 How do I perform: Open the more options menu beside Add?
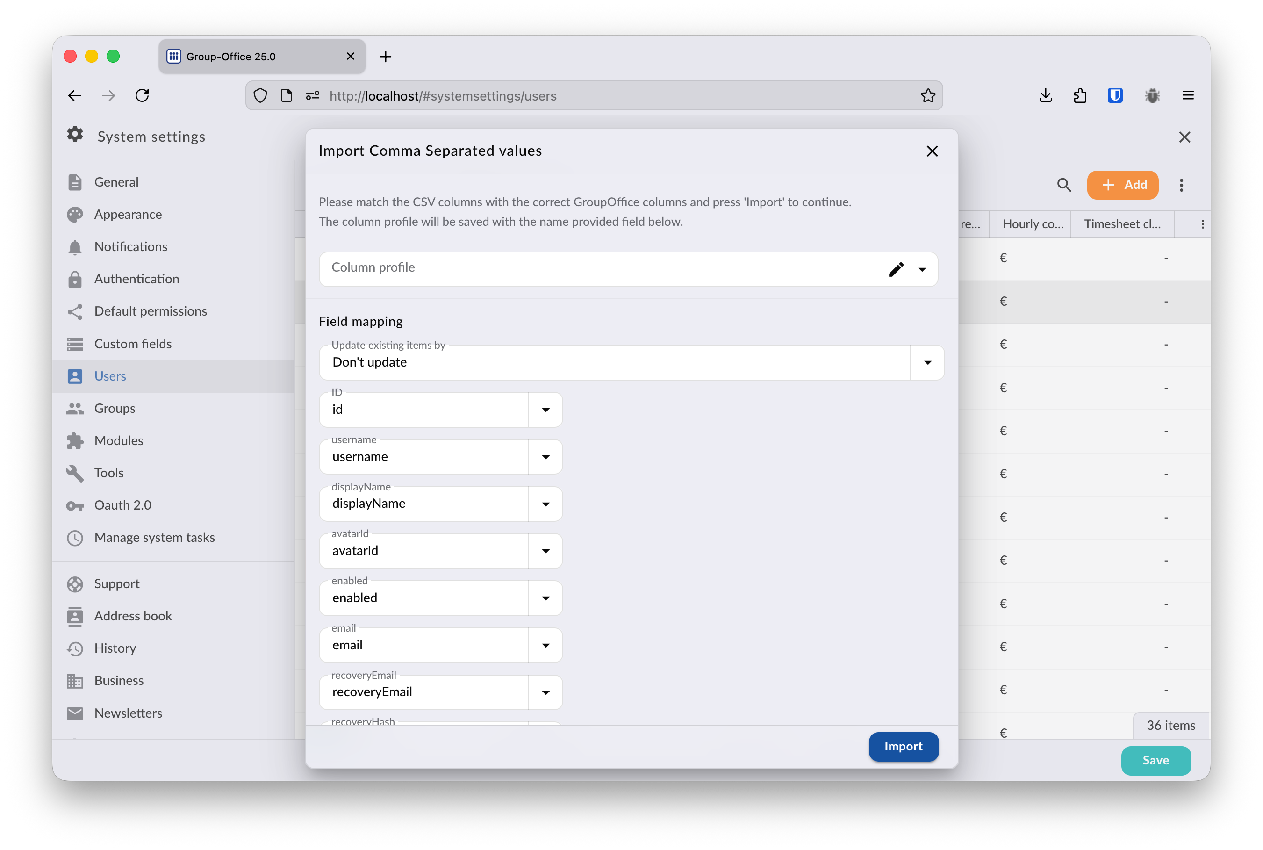[1181, 185]
